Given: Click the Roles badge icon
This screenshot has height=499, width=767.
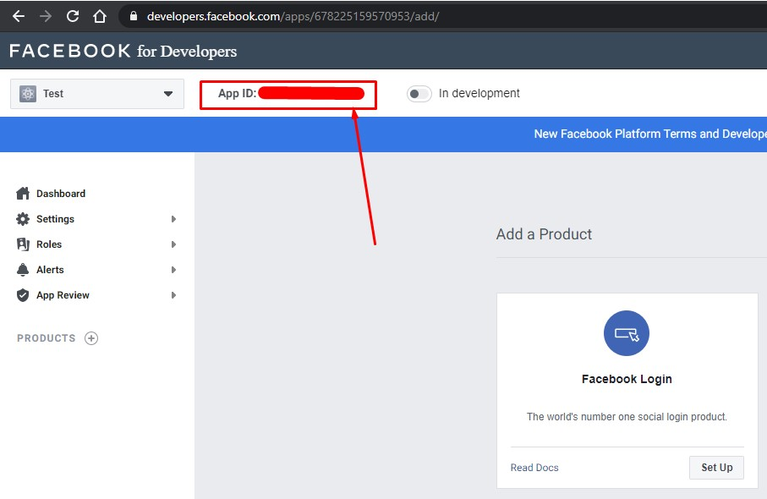Looking at the screenshot, I should click(x=23, y=244).
